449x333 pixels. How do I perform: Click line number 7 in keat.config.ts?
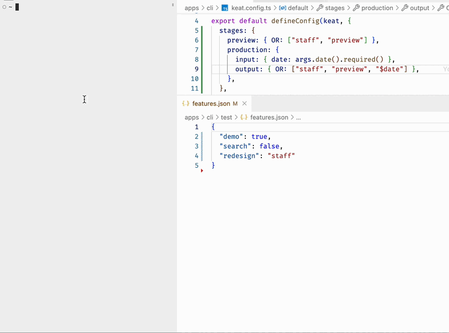(197, 50)
